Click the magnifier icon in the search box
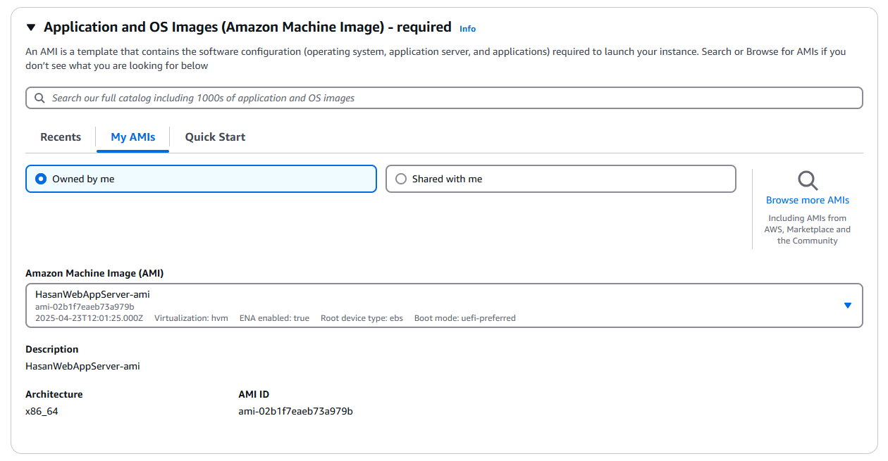The width and height of the screenshot is (888, 461). pos(39,98)
